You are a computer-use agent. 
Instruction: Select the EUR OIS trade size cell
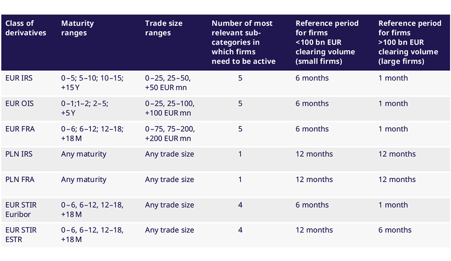(x=170, y=108)
